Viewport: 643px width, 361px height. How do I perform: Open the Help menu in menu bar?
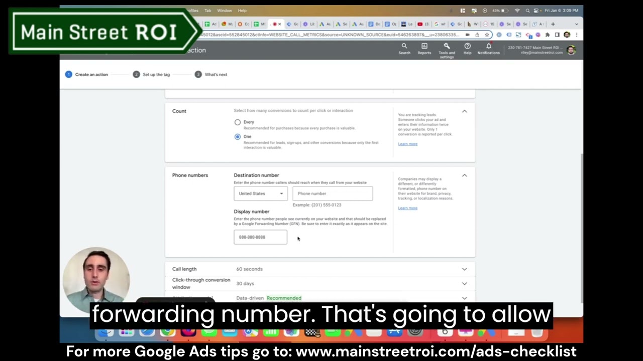242,11
